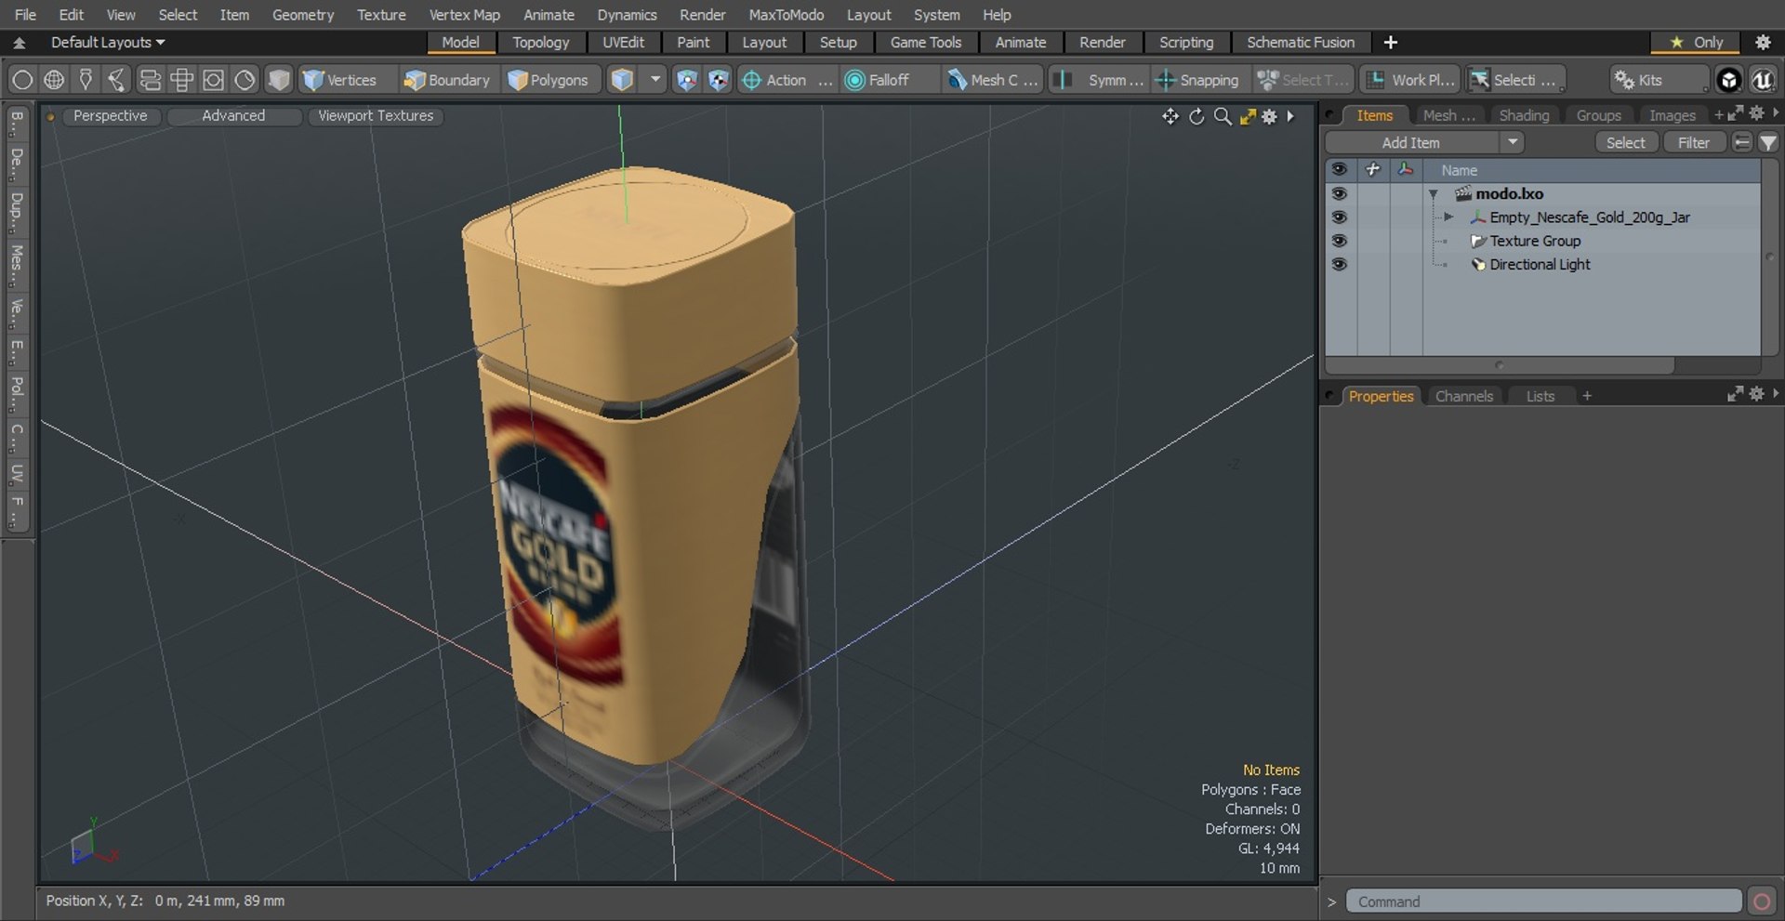Switch to the Shading panel tab
The height and width of the screenshot is (921, 1785).
click(1524, 115)
